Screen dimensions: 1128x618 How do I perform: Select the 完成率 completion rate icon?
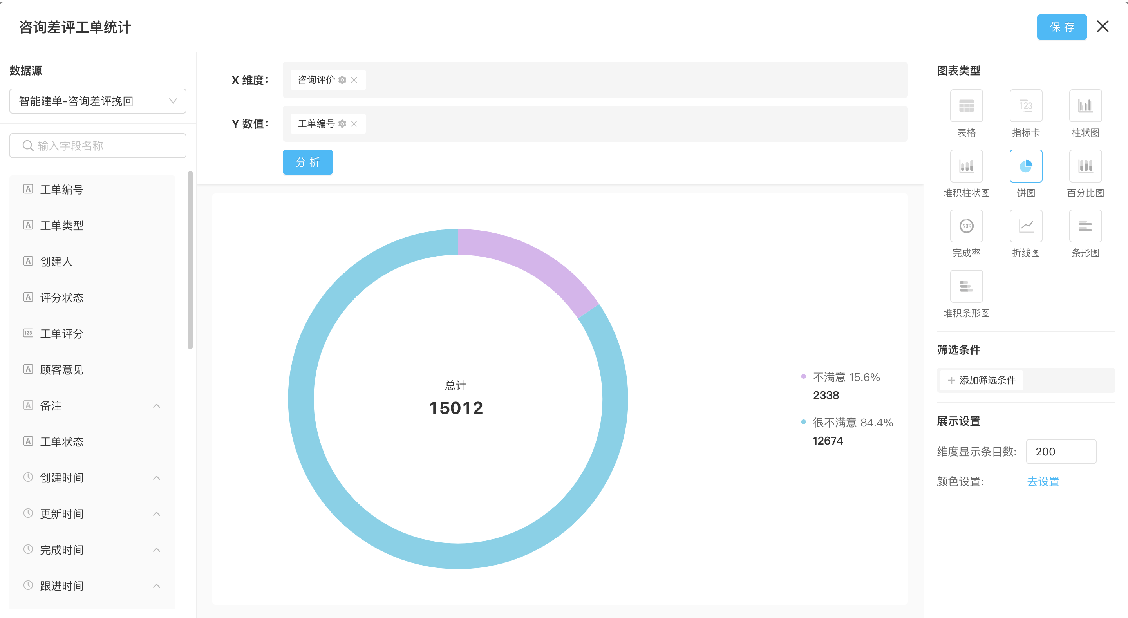[x=966, y=226]
